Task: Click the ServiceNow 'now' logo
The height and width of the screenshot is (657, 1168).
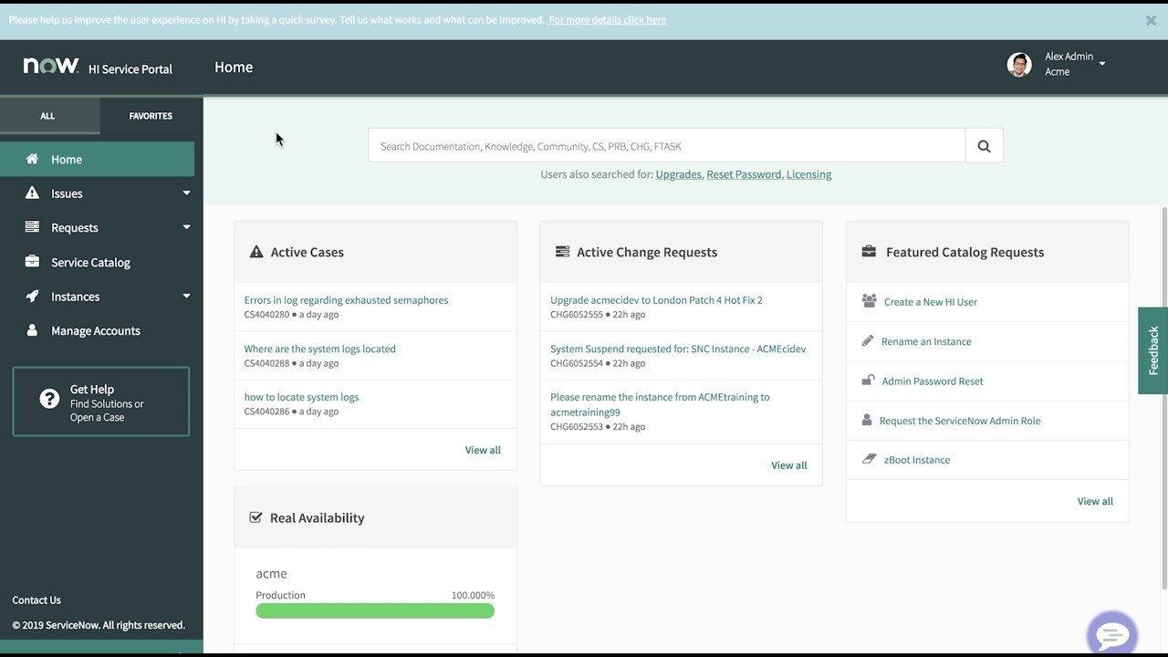Action: [x=51, y=67]
